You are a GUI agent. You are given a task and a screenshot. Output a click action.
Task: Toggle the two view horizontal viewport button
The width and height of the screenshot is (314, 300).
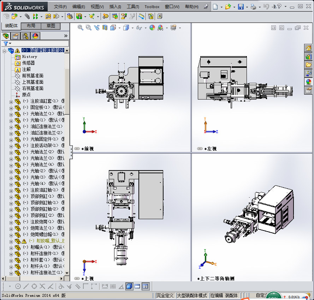coord(137,286)
